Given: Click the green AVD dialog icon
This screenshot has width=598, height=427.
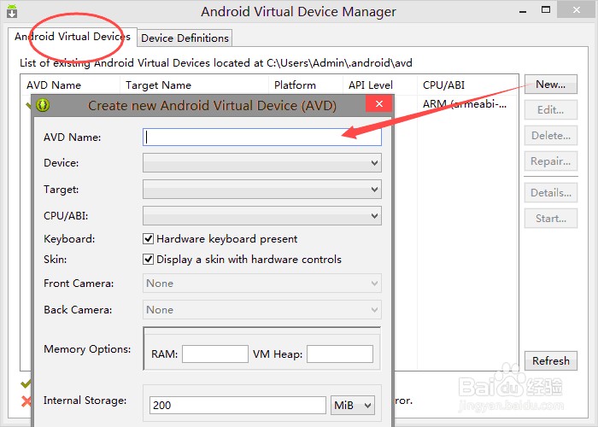Looking at the screenshot, I should click(43, 105).
